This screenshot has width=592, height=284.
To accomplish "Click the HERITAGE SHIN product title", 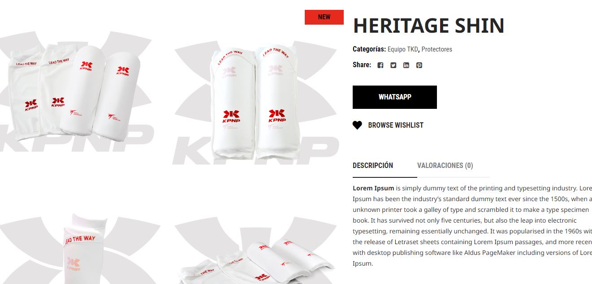I will tap(429, 26).
